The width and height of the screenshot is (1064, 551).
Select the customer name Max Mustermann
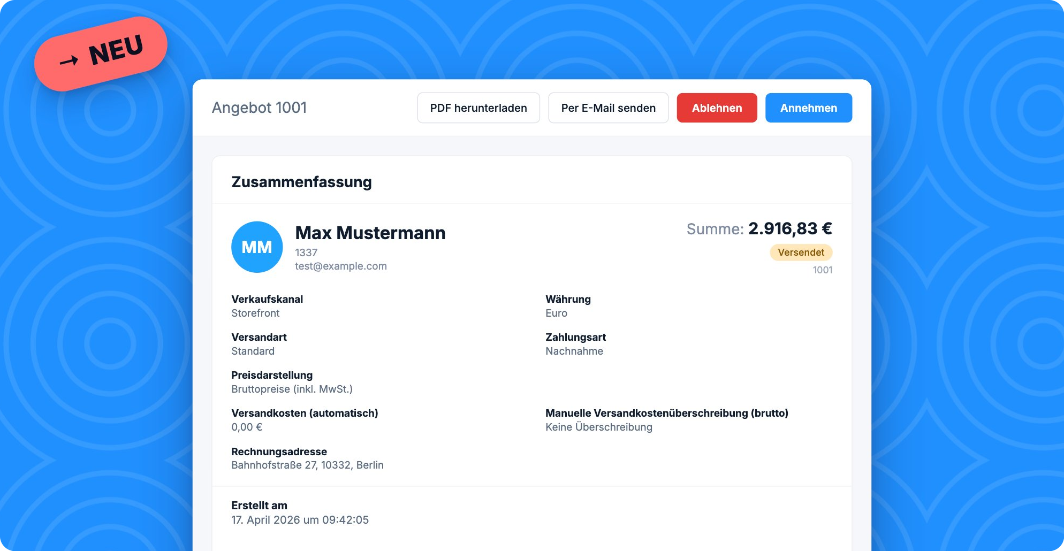pos(370,233)
